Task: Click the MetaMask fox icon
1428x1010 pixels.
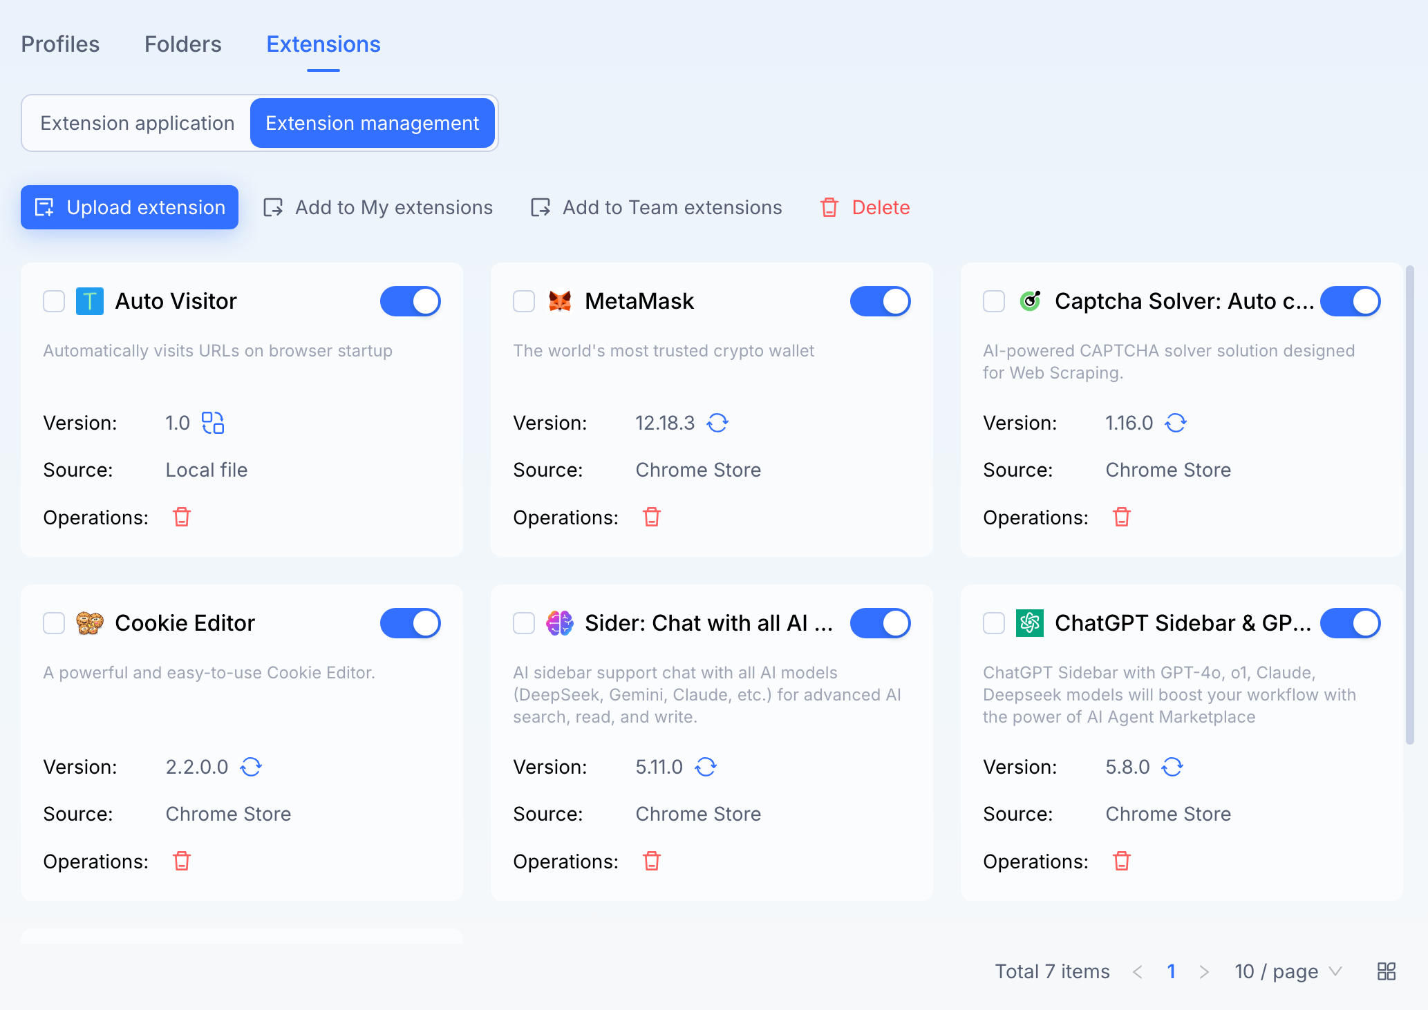Action: (x=560, y=301)
